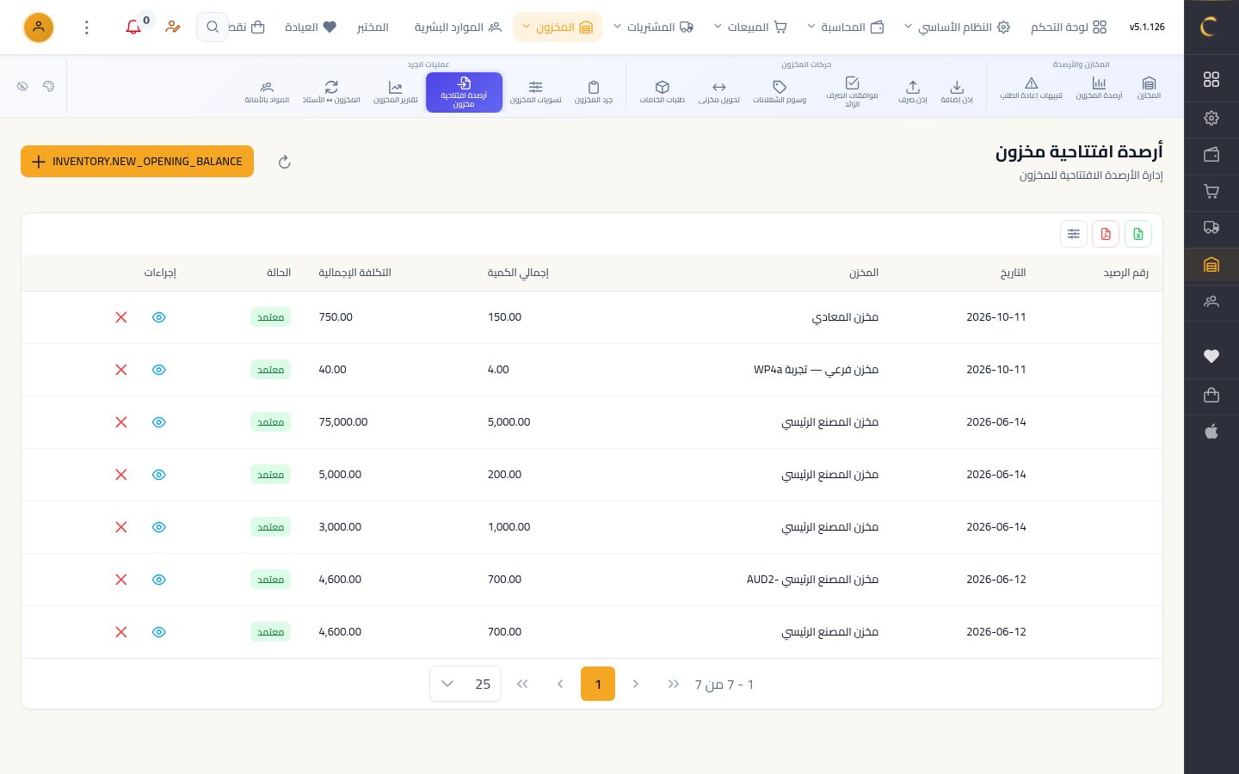The image size is (1239, 774).
Task: Click the heart icon in dark sidebar
Action: coord(1211,356)
